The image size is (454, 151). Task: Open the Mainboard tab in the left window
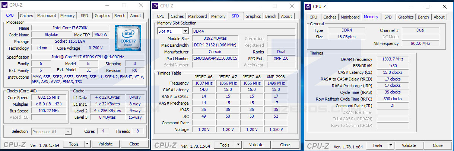[x=47, y=16]
